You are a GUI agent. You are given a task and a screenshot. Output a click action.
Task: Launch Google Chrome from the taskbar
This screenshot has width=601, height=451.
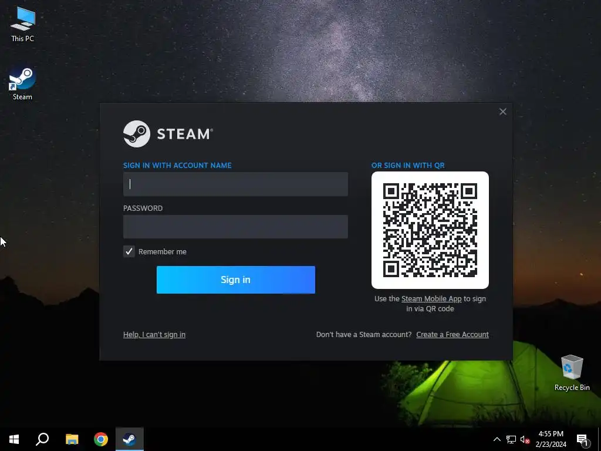coord(101,439)
